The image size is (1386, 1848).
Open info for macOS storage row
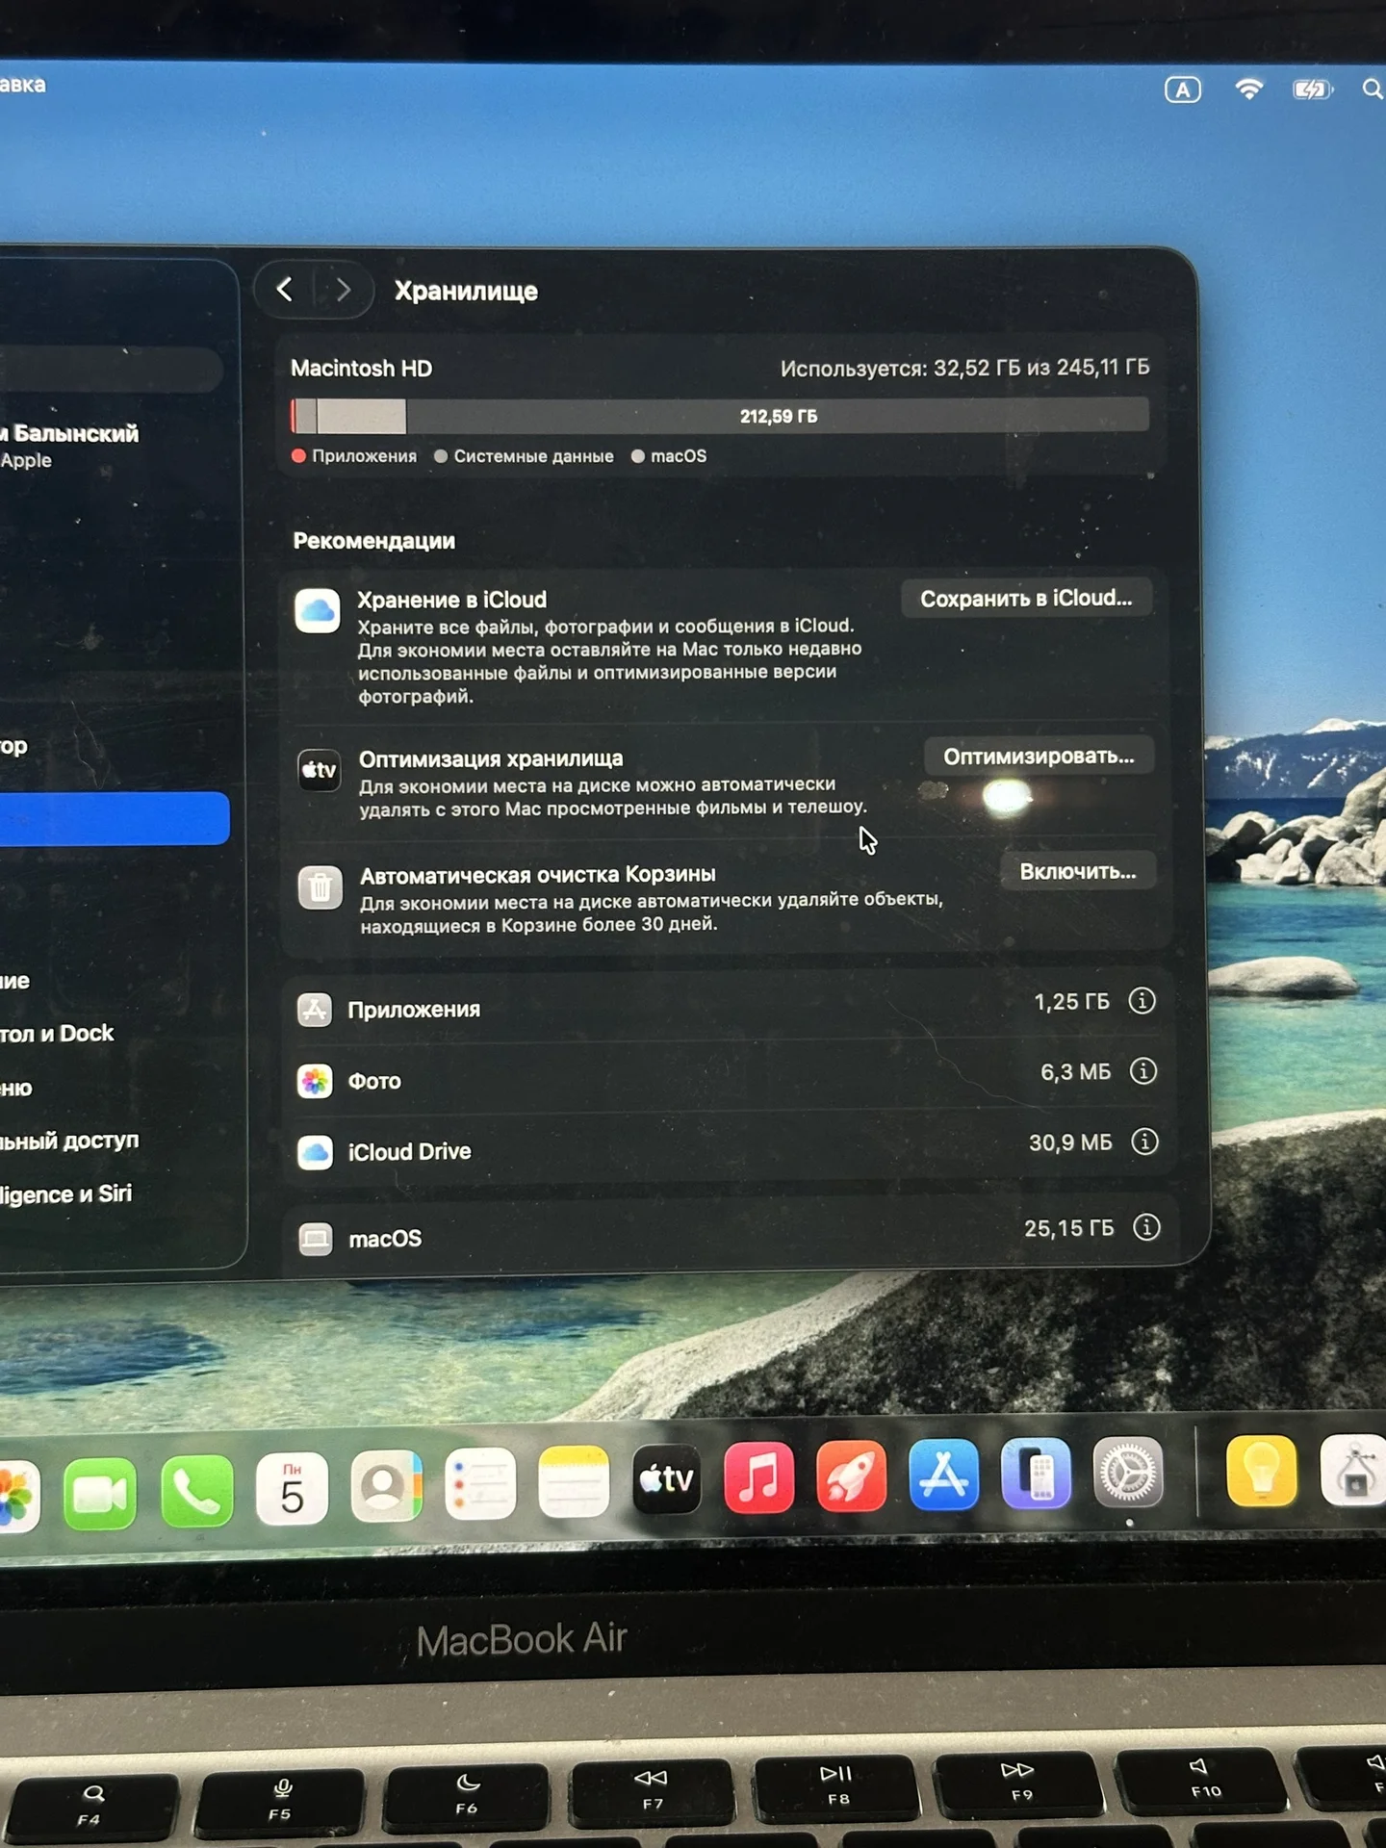1146,1227
